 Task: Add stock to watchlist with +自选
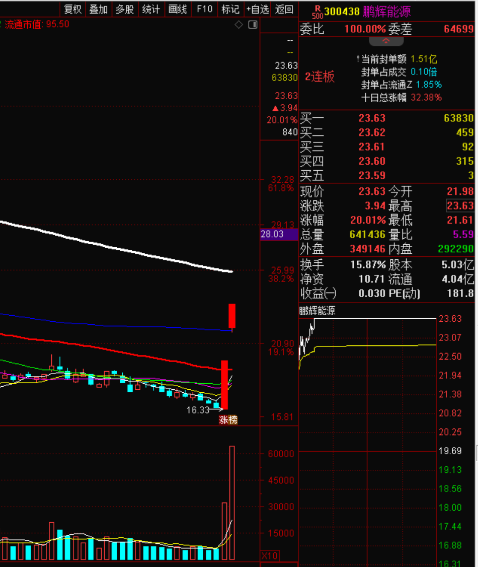point(258,9)
